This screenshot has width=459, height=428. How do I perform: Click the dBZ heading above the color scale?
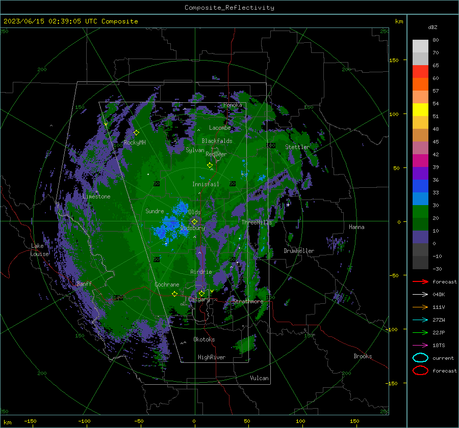click(x=432, y=27)
